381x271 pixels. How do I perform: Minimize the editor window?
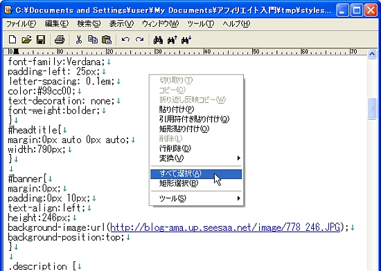point(343,10)
